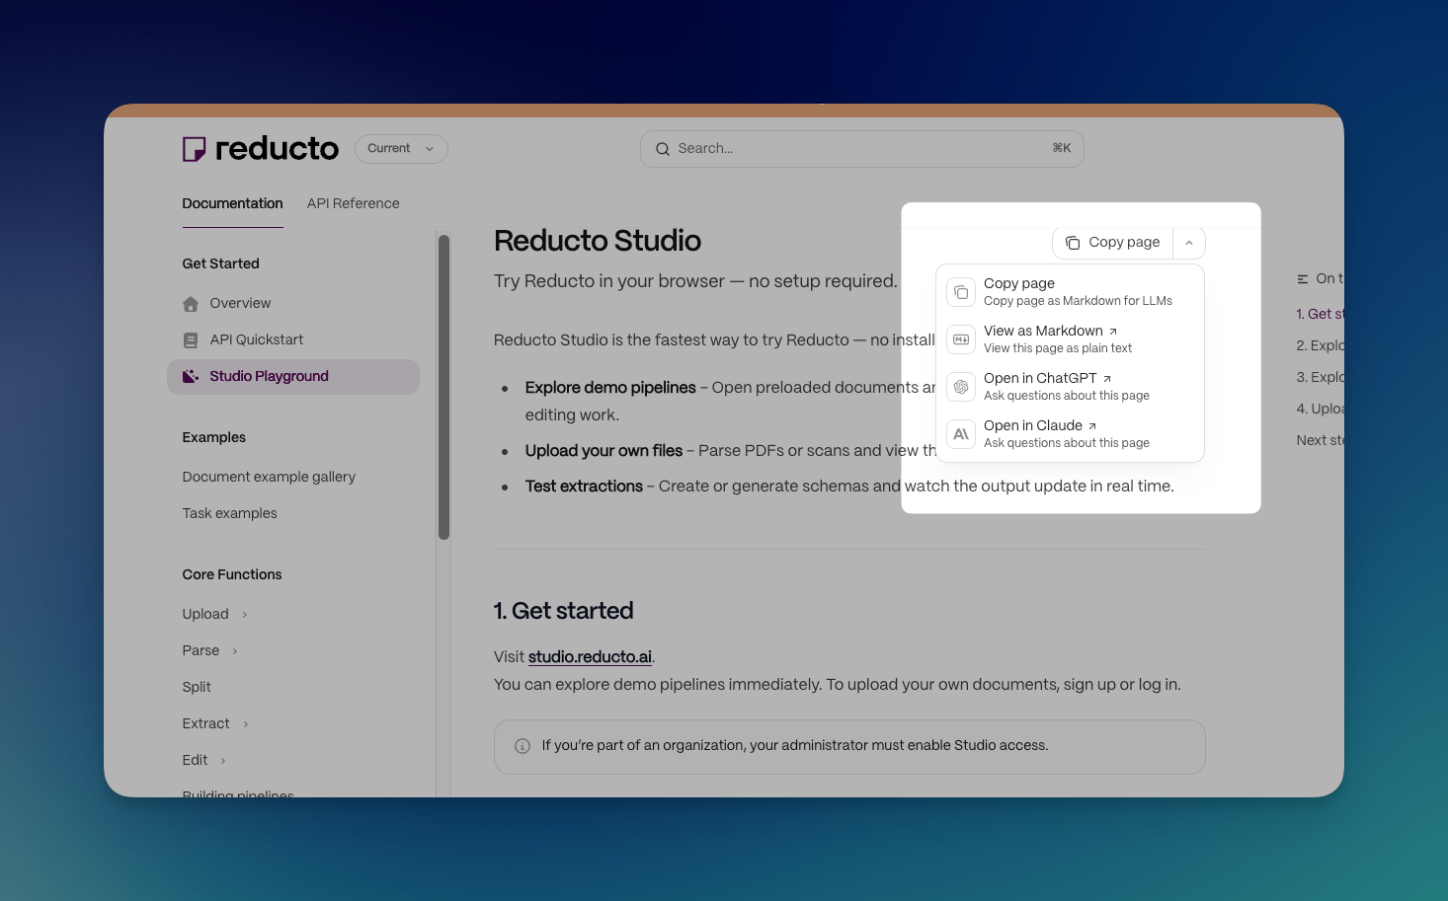
Task: Open Task examples in the sidebar
Action: tap(229, 513)
